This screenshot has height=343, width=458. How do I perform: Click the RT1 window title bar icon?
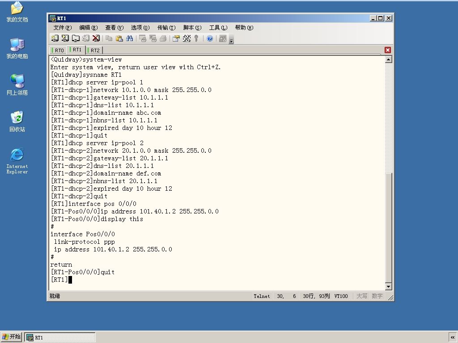click(x=53, y=18)
